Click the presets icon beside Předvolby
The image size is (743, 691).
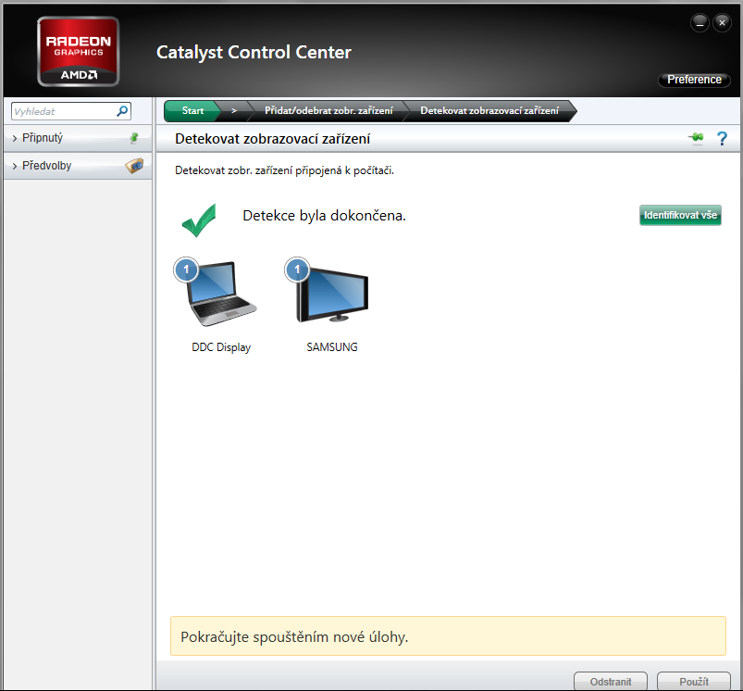(x=134, y=166)
